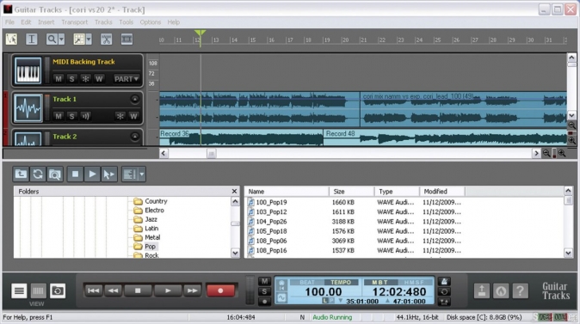Sort files by Name column header

(x=287, y=192)
